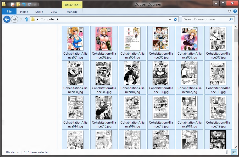239x157 pixels.
Task: Expand the ribbon with the chevron arrow
Action: coord(229,11)
